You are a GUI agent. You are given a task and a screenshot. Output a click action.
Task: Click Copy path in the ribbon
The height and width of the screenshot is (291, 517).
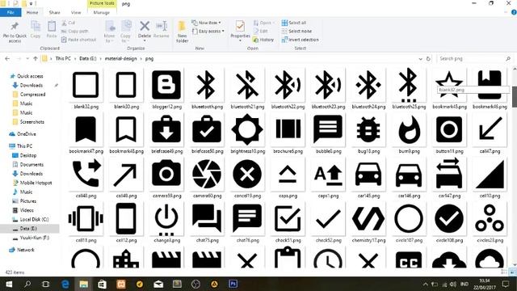pyautogui.click(x=75, y=31)
